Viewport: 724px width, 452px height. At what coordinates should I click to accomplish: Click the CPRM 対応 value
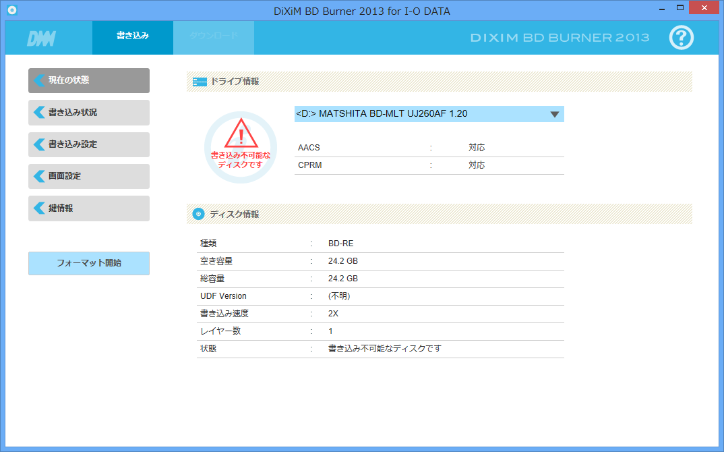coord(477,165)
